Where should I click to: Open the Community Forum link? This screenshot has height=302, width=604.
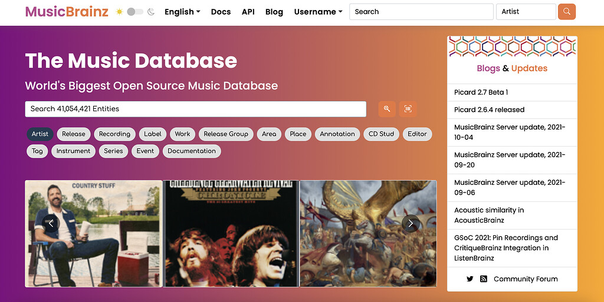pyautogui.click(x=526, y=279)
